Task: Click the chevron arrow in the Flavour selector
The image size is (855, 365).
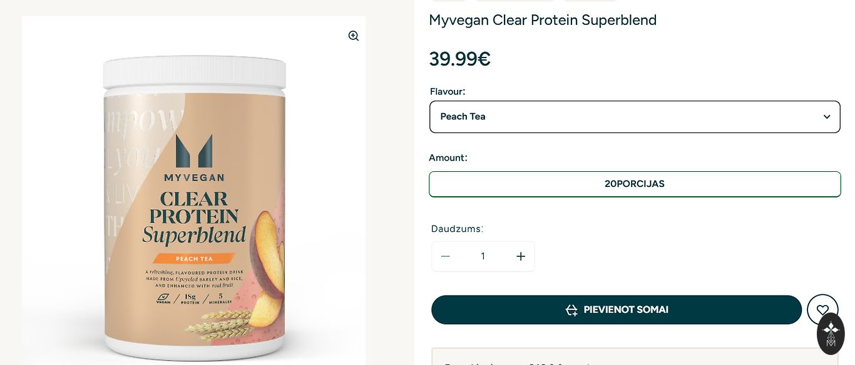Action: (x=827, y=117)
